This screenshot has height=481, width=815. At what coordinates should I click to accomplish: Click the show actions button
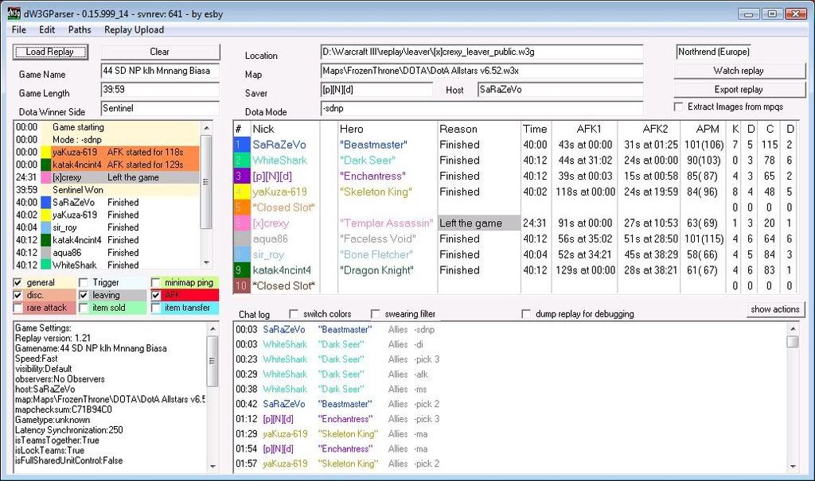tap(775, 309)
